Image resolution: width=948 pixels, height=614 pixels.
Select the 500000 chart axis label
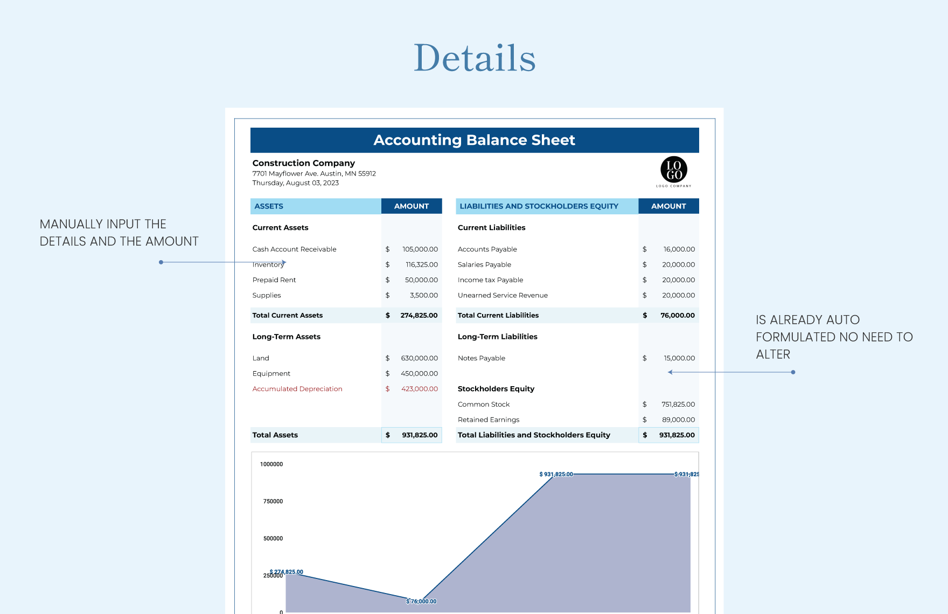273,539
